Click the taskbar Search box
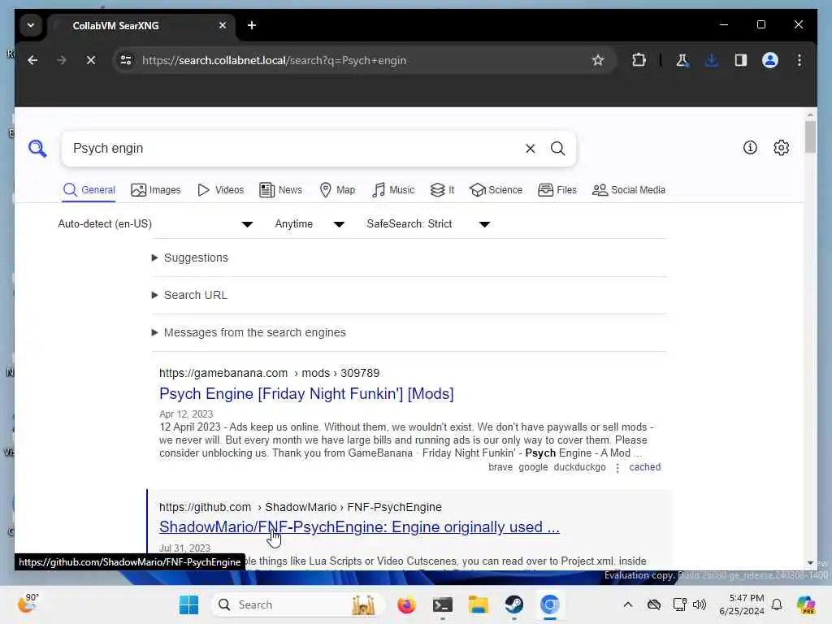Screen dimensions: 832x624 pyautogui.click(x=297, y=604)
